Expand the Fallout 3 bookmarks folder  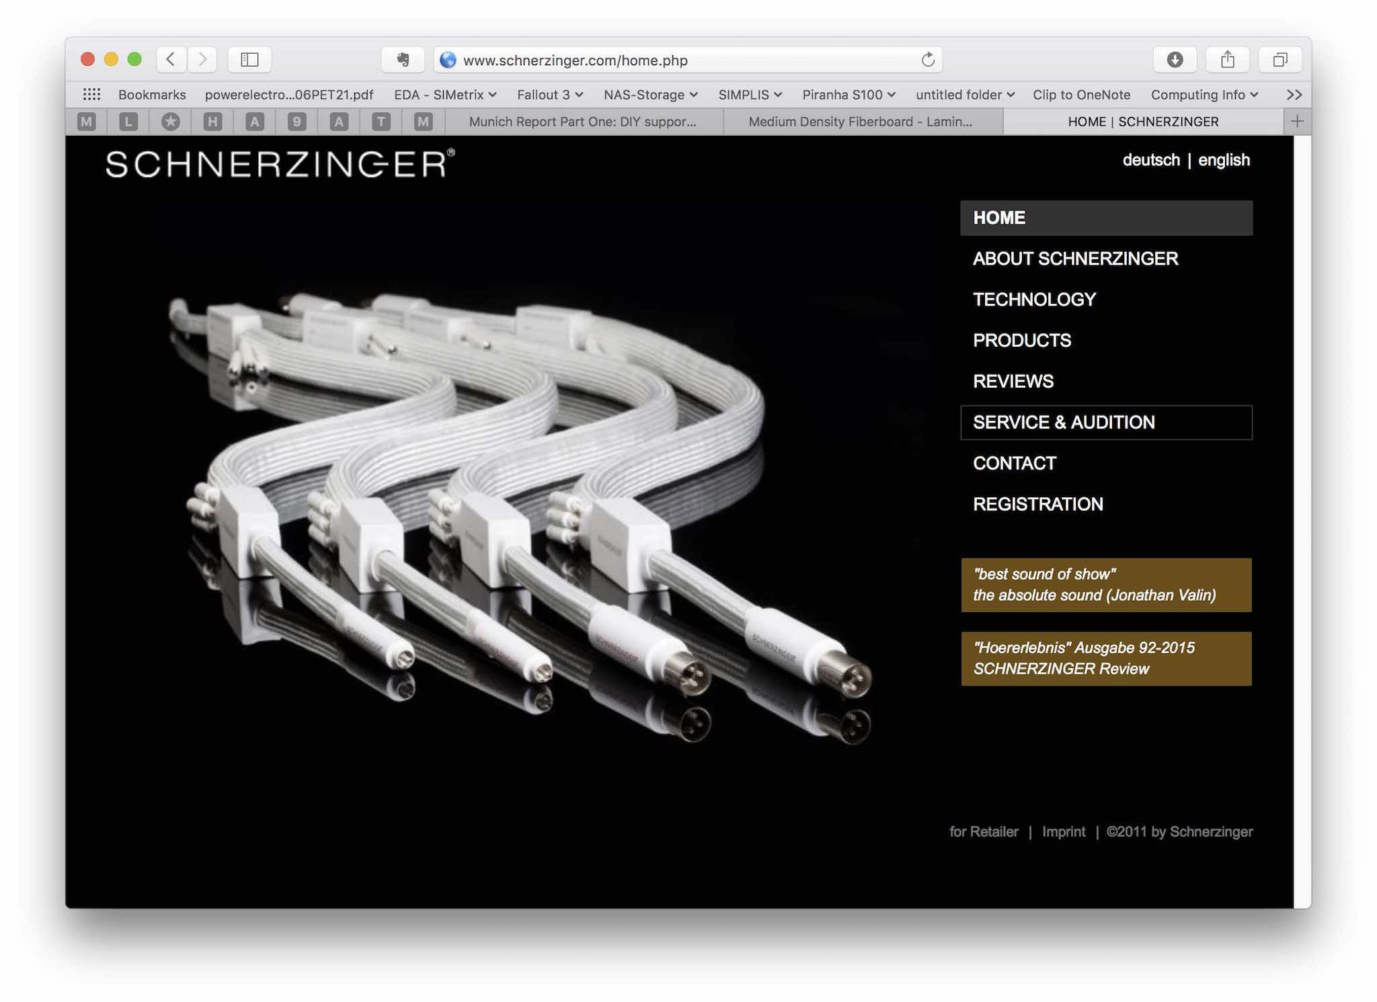(x=549, y=95)
